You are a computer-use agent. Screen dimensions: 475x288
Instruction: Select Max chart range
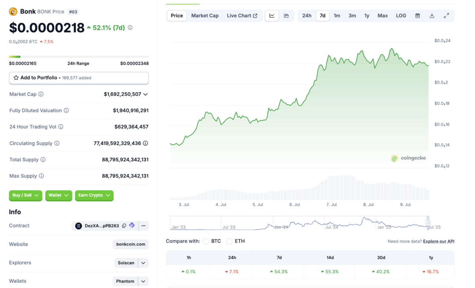coord(383,16)
